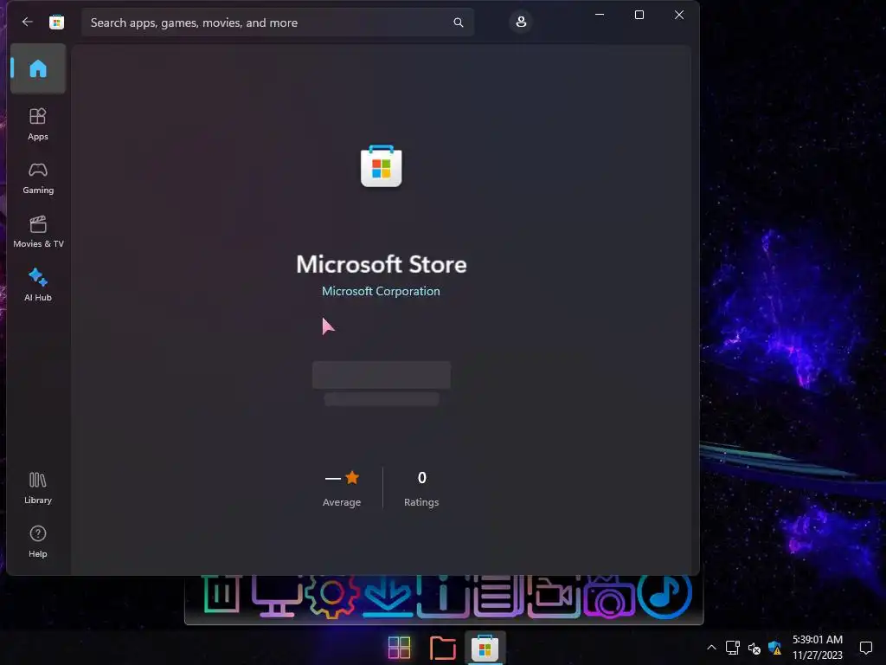Click the loading install button placeholder
This screenshot has height=665, width=886.
382,375
